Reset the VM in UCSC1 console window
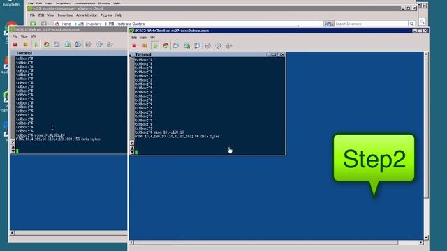Image resolution: width=447 pixels, height=251 pixels. 47,45
